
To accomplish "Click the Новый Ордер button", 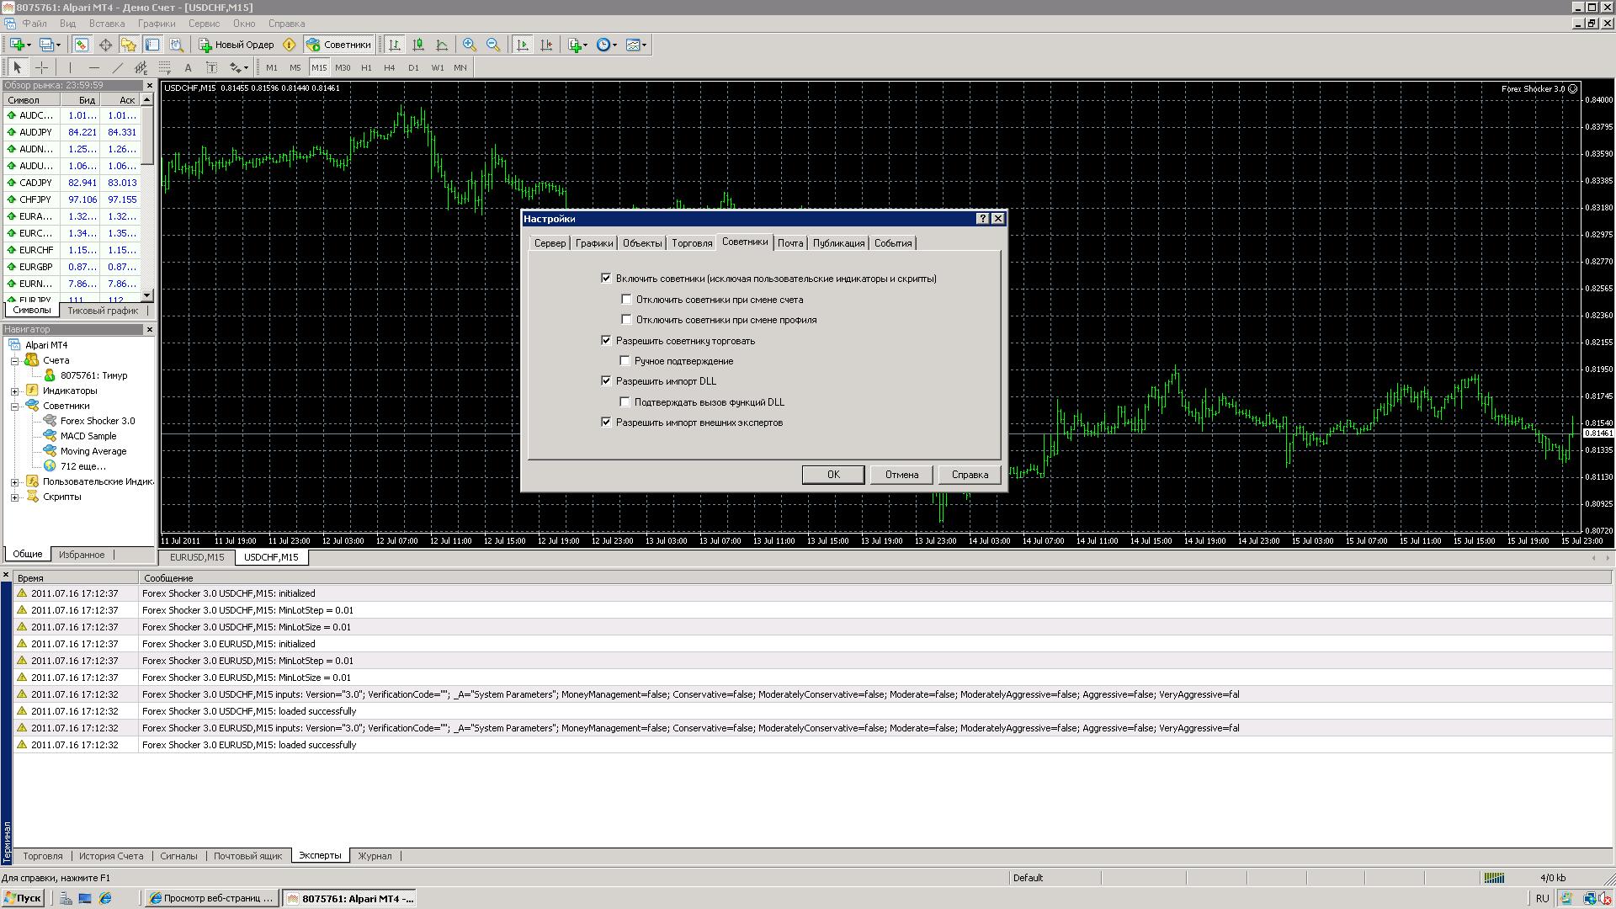I will [x=237, y=45].
